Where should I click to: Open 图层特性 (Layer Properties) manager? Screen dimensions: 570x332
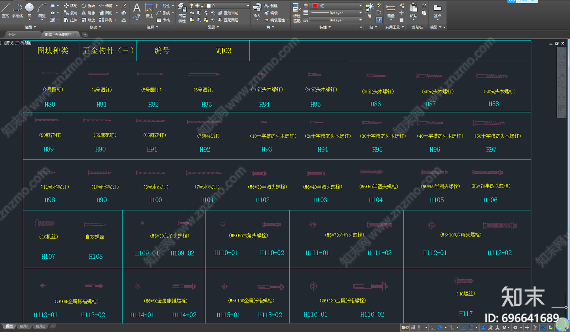[182, 13]
